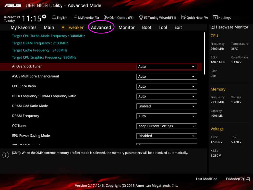
Task: Expand BCLK Frequency DRAM Ratio dropdown
Action: click(x=167, y=96)
